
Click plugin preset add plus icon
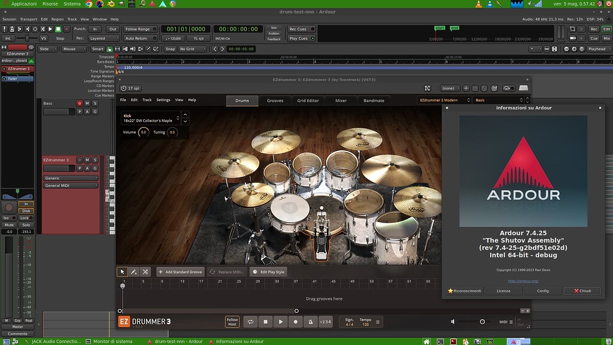[x=466, y=89]
